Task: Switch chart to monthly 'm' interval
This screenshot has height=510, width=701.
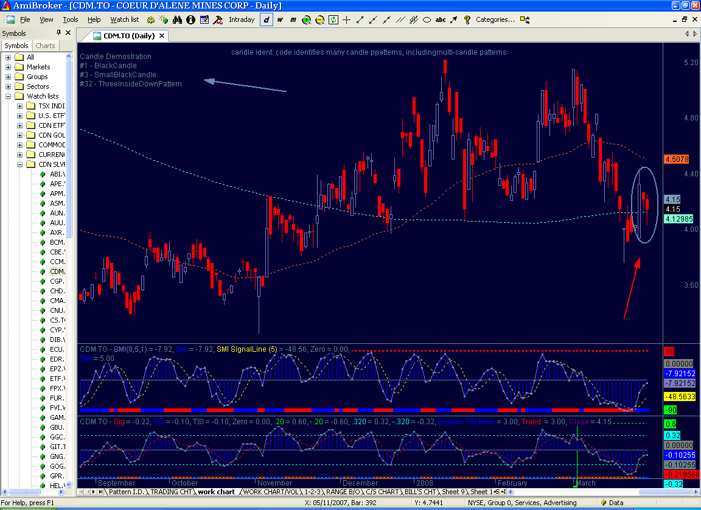Action: coord(293,19)
